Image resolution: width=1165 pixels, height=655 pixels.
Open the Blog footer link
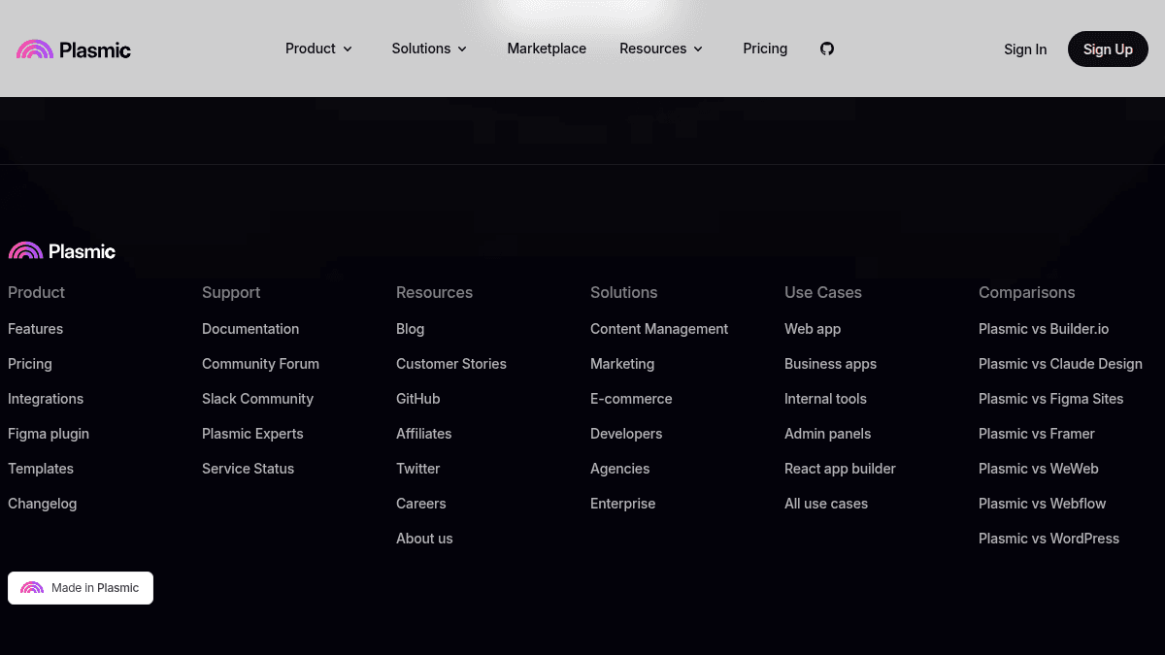410,329
